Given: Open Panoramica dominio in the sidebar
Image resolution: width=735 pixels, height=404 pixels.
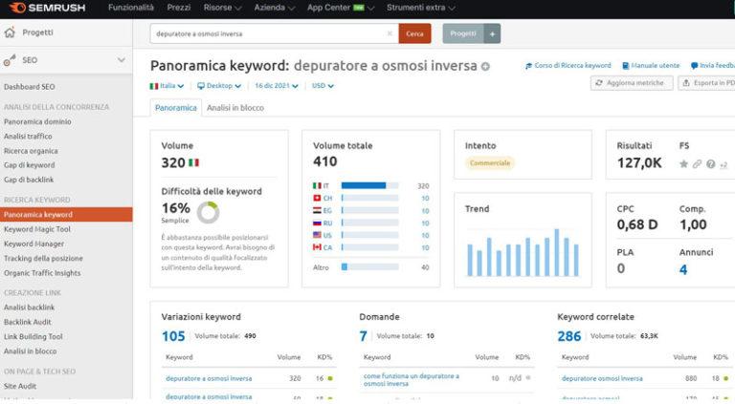Looking at the screenshot, I should click(37, 121).
